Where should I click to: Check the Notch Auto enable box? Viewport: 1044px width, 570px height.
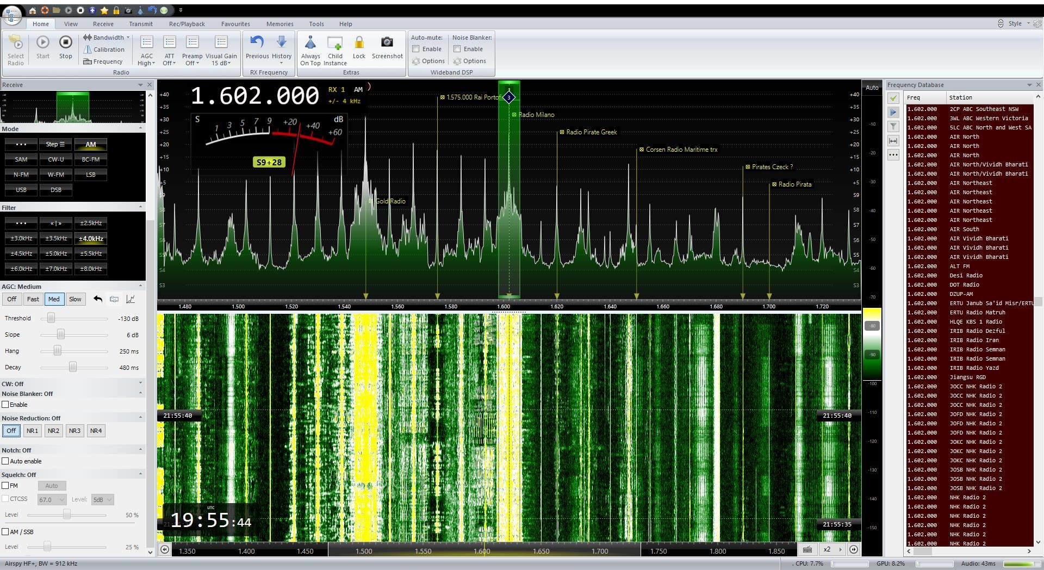(5, 461)
